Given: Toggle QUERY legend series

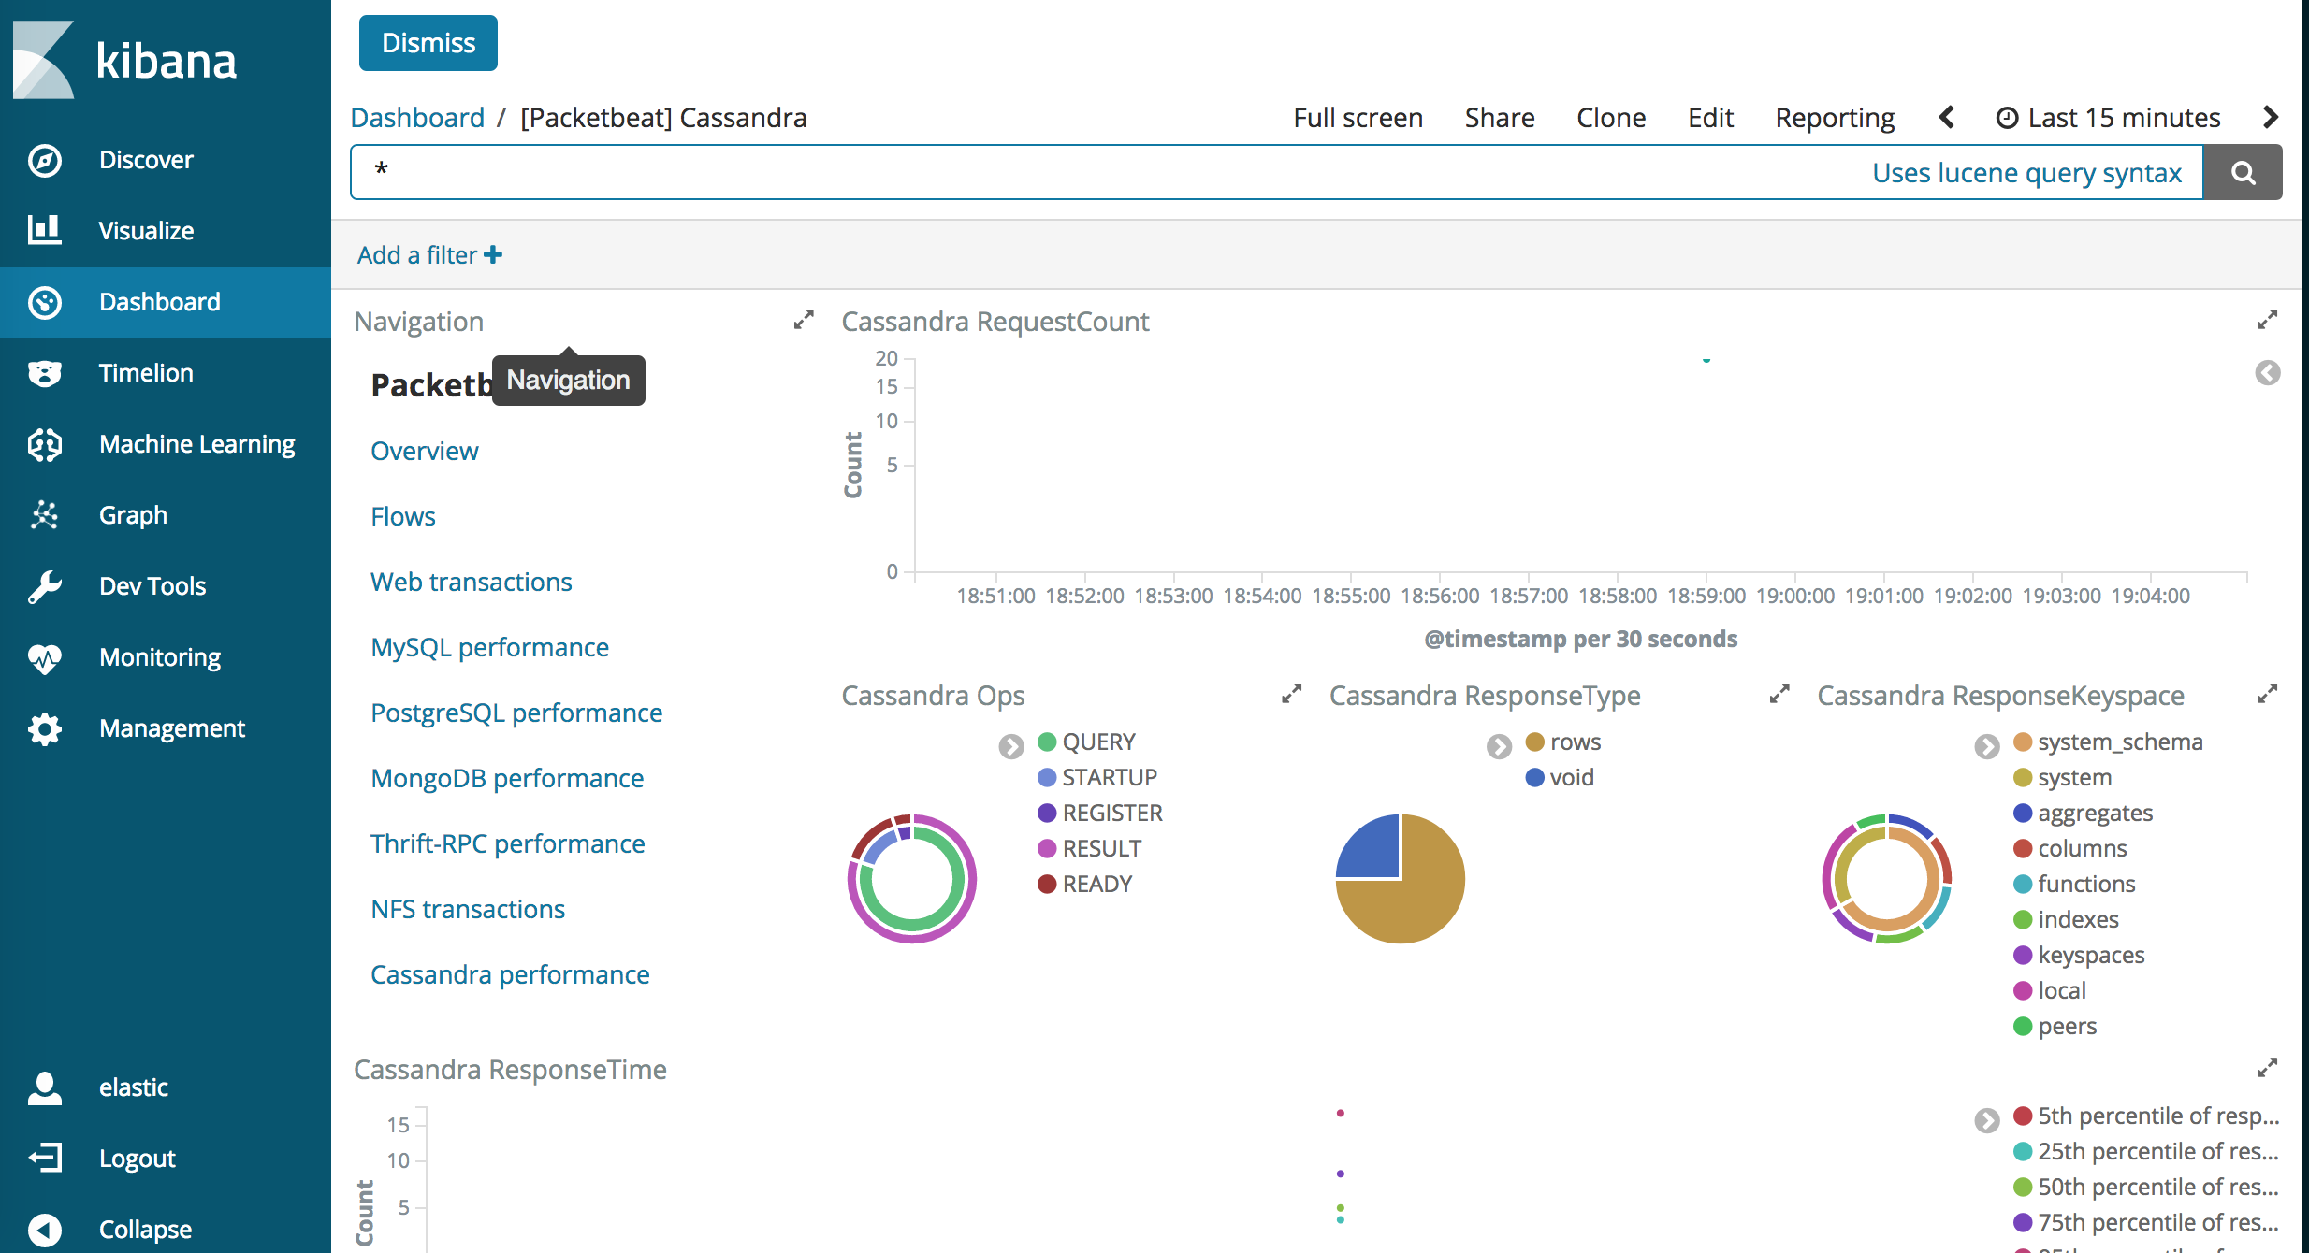Looking at the screenshot, I should pyautogui.click(x=1087, y=742).
